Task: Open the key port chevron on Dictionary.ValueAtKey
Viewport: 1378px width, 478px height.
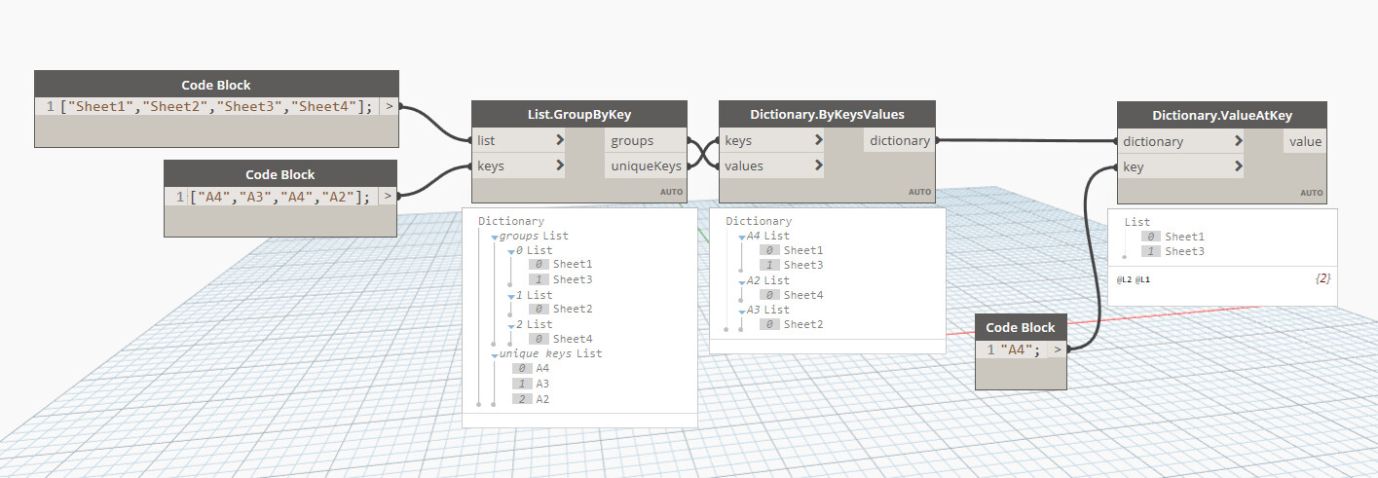Action: click(x=1238, y=166)
